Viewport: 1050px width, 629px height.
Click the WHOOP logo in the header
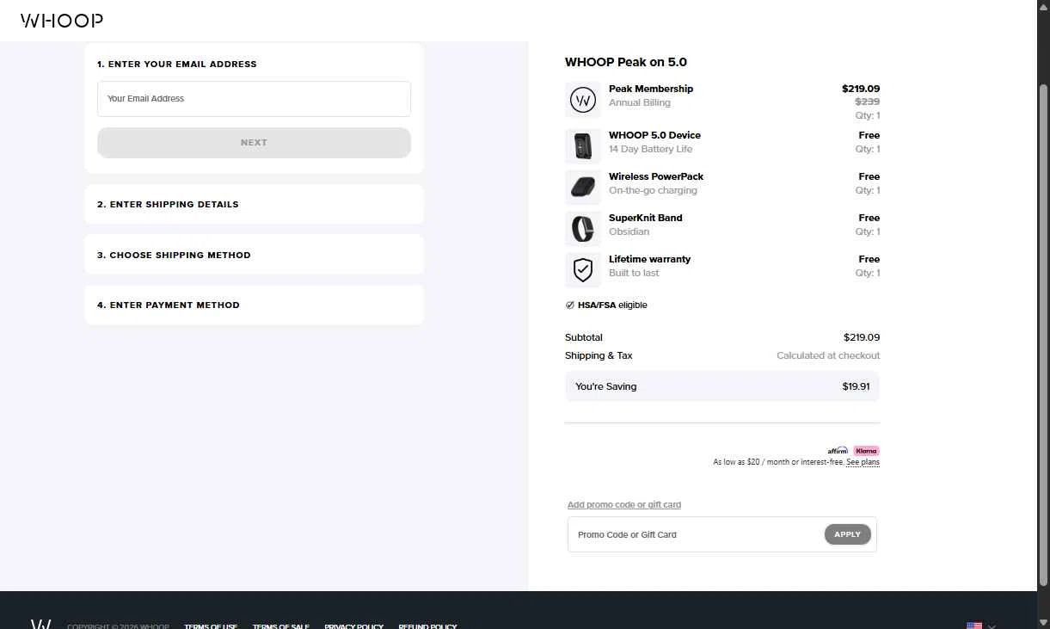coord(62,21)
